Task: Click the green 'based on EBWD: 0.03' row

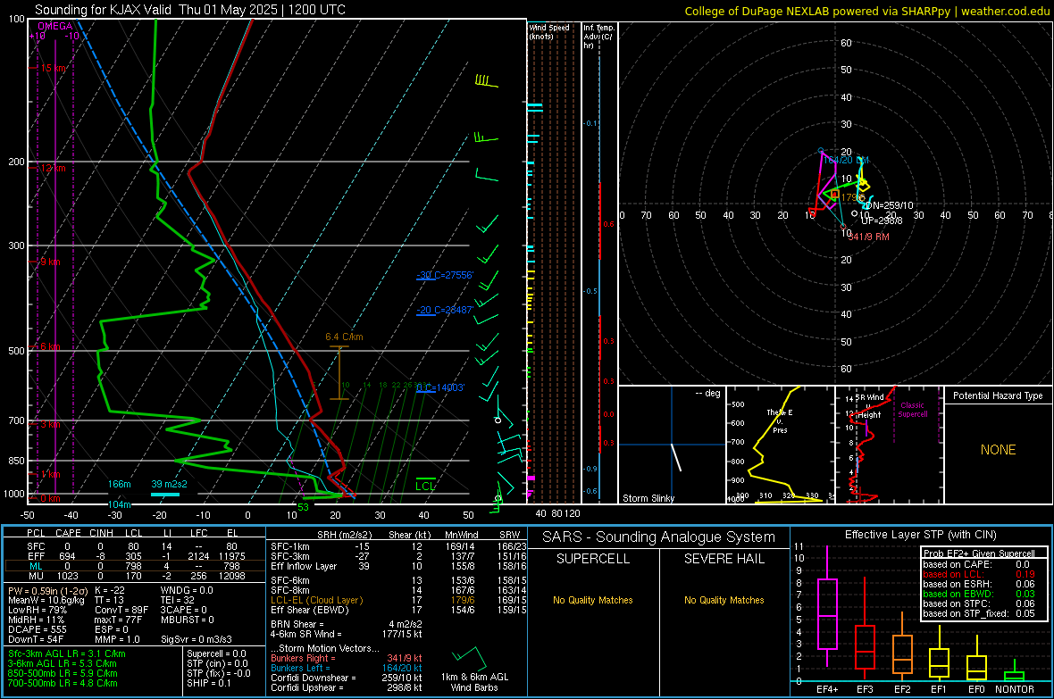Action: pos(979,594)
